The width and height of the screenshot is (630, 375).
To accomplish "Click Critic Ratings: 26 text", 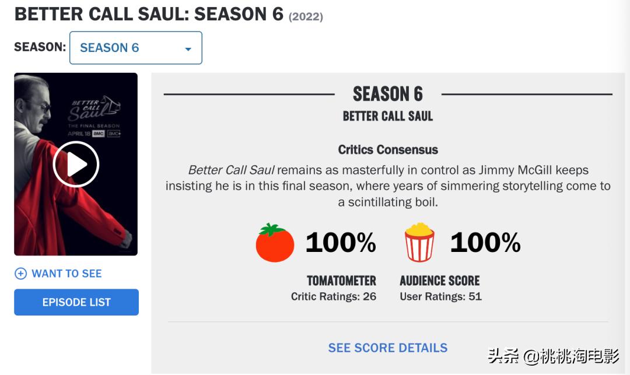I will click(x=334, y=297).
